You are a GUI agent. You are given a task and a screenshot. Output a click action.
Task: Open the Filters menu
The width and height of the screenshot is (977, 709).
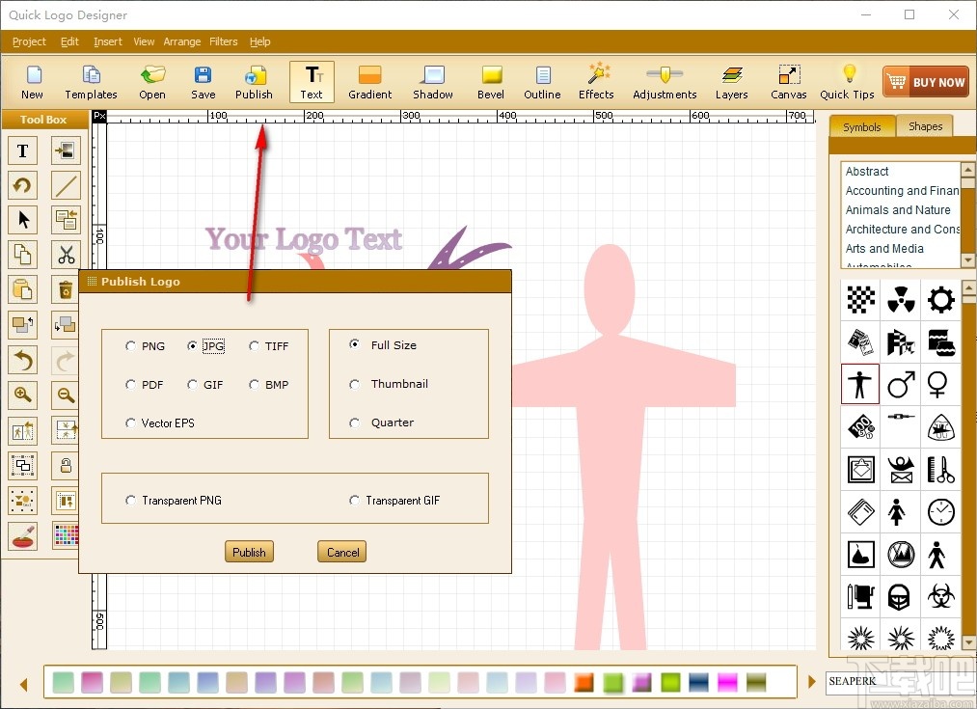[x=223, y=41]
